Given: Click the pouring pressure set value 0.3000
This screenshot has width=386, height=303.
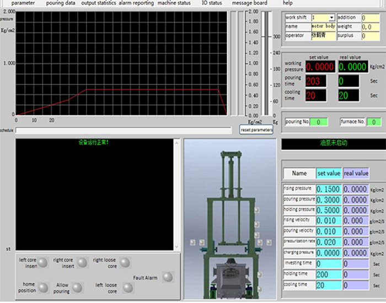Looking at the screenshot, I should pyautogui.click(x=329, y=199).
